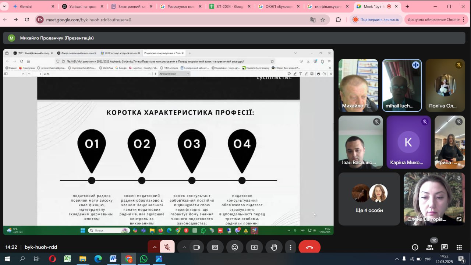The height and width of the screenshot is (265, 471).
Task: Leave the call with the red hang-up button
Action: pos(309,247)
